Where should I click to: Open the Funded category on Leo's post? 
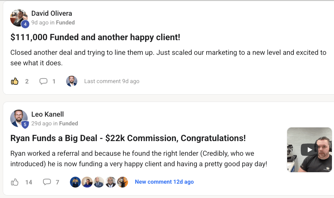69,123
